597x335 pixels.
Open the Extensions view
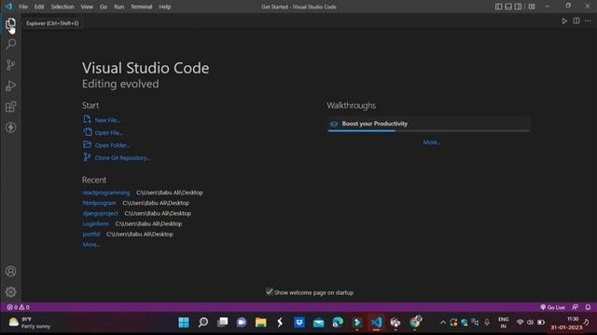[x=10, y=107]
